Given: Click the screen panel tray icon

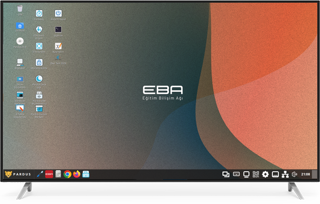Looking at the screenshot, I should [275, 174].
